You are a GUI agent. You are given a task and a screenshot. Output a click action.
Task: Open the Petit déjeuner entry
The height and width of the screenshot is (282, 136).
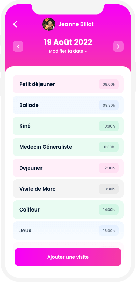coord(68,84)
